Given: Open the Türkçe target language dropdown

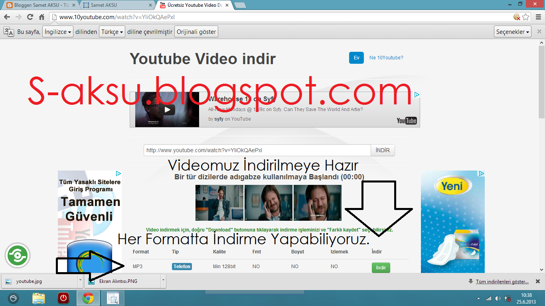Looking at the screenshot, I should pos(112,32).
